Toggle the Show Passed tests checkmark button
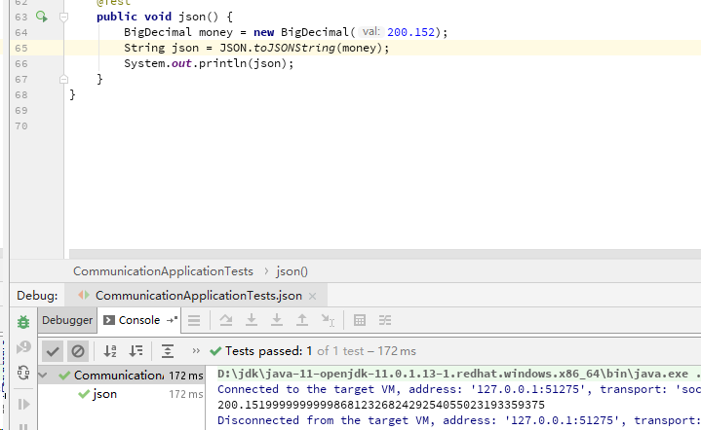The height and width of the screenshot is (430, 701). (53, 351)
